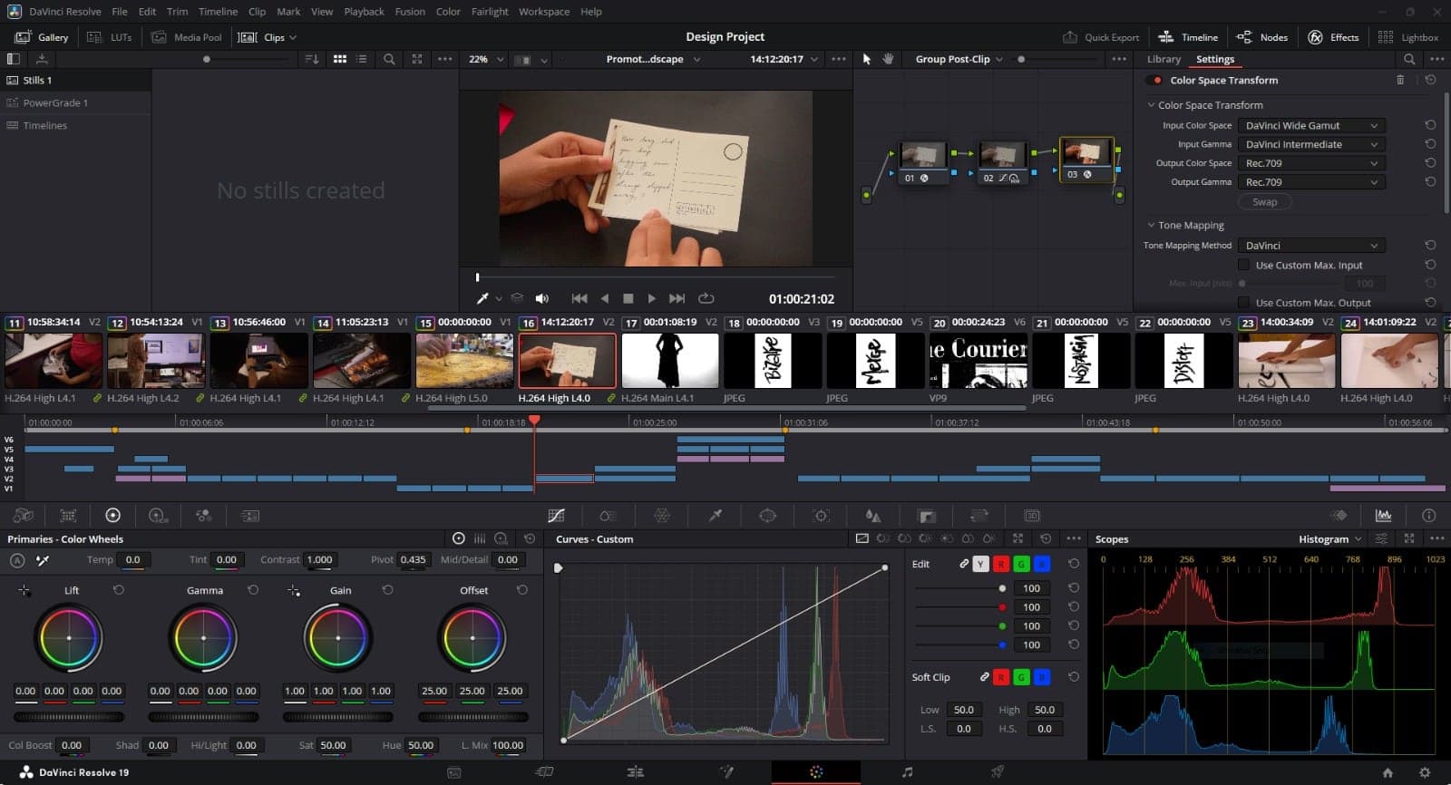
Task: Toggle the green channel curve edit button
Action: coord(1021,564)
